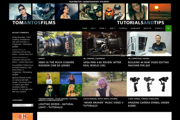Open link 'How to get CRISP noiseless videos'
This screenshot has width=180, height=120.
tap(22, 88)
